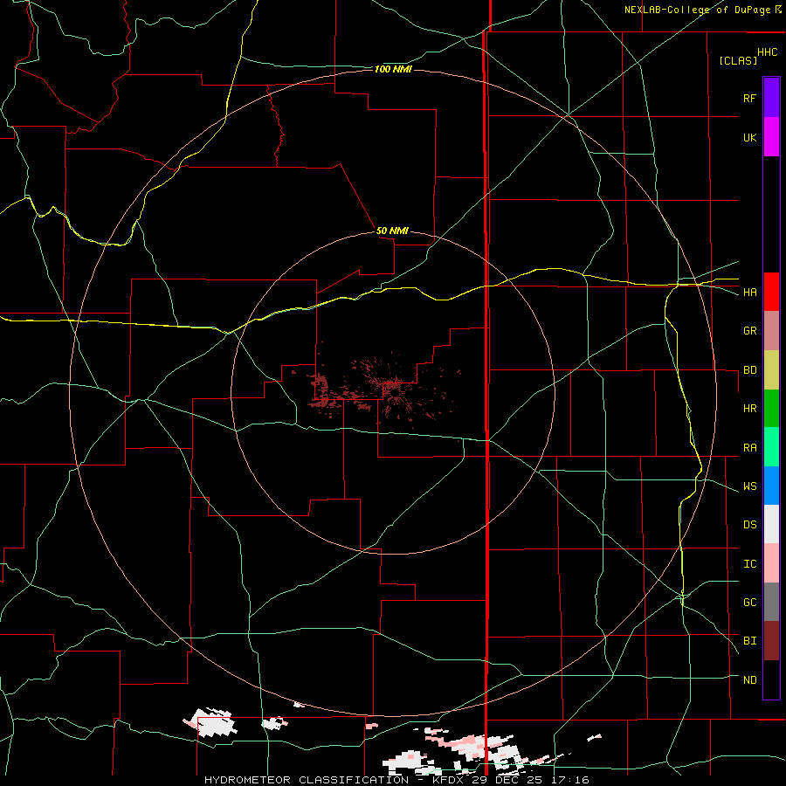This screenshot has width=786, height=786.
Task: Click the [CLAS] legend heading
Action: [738, 61]
